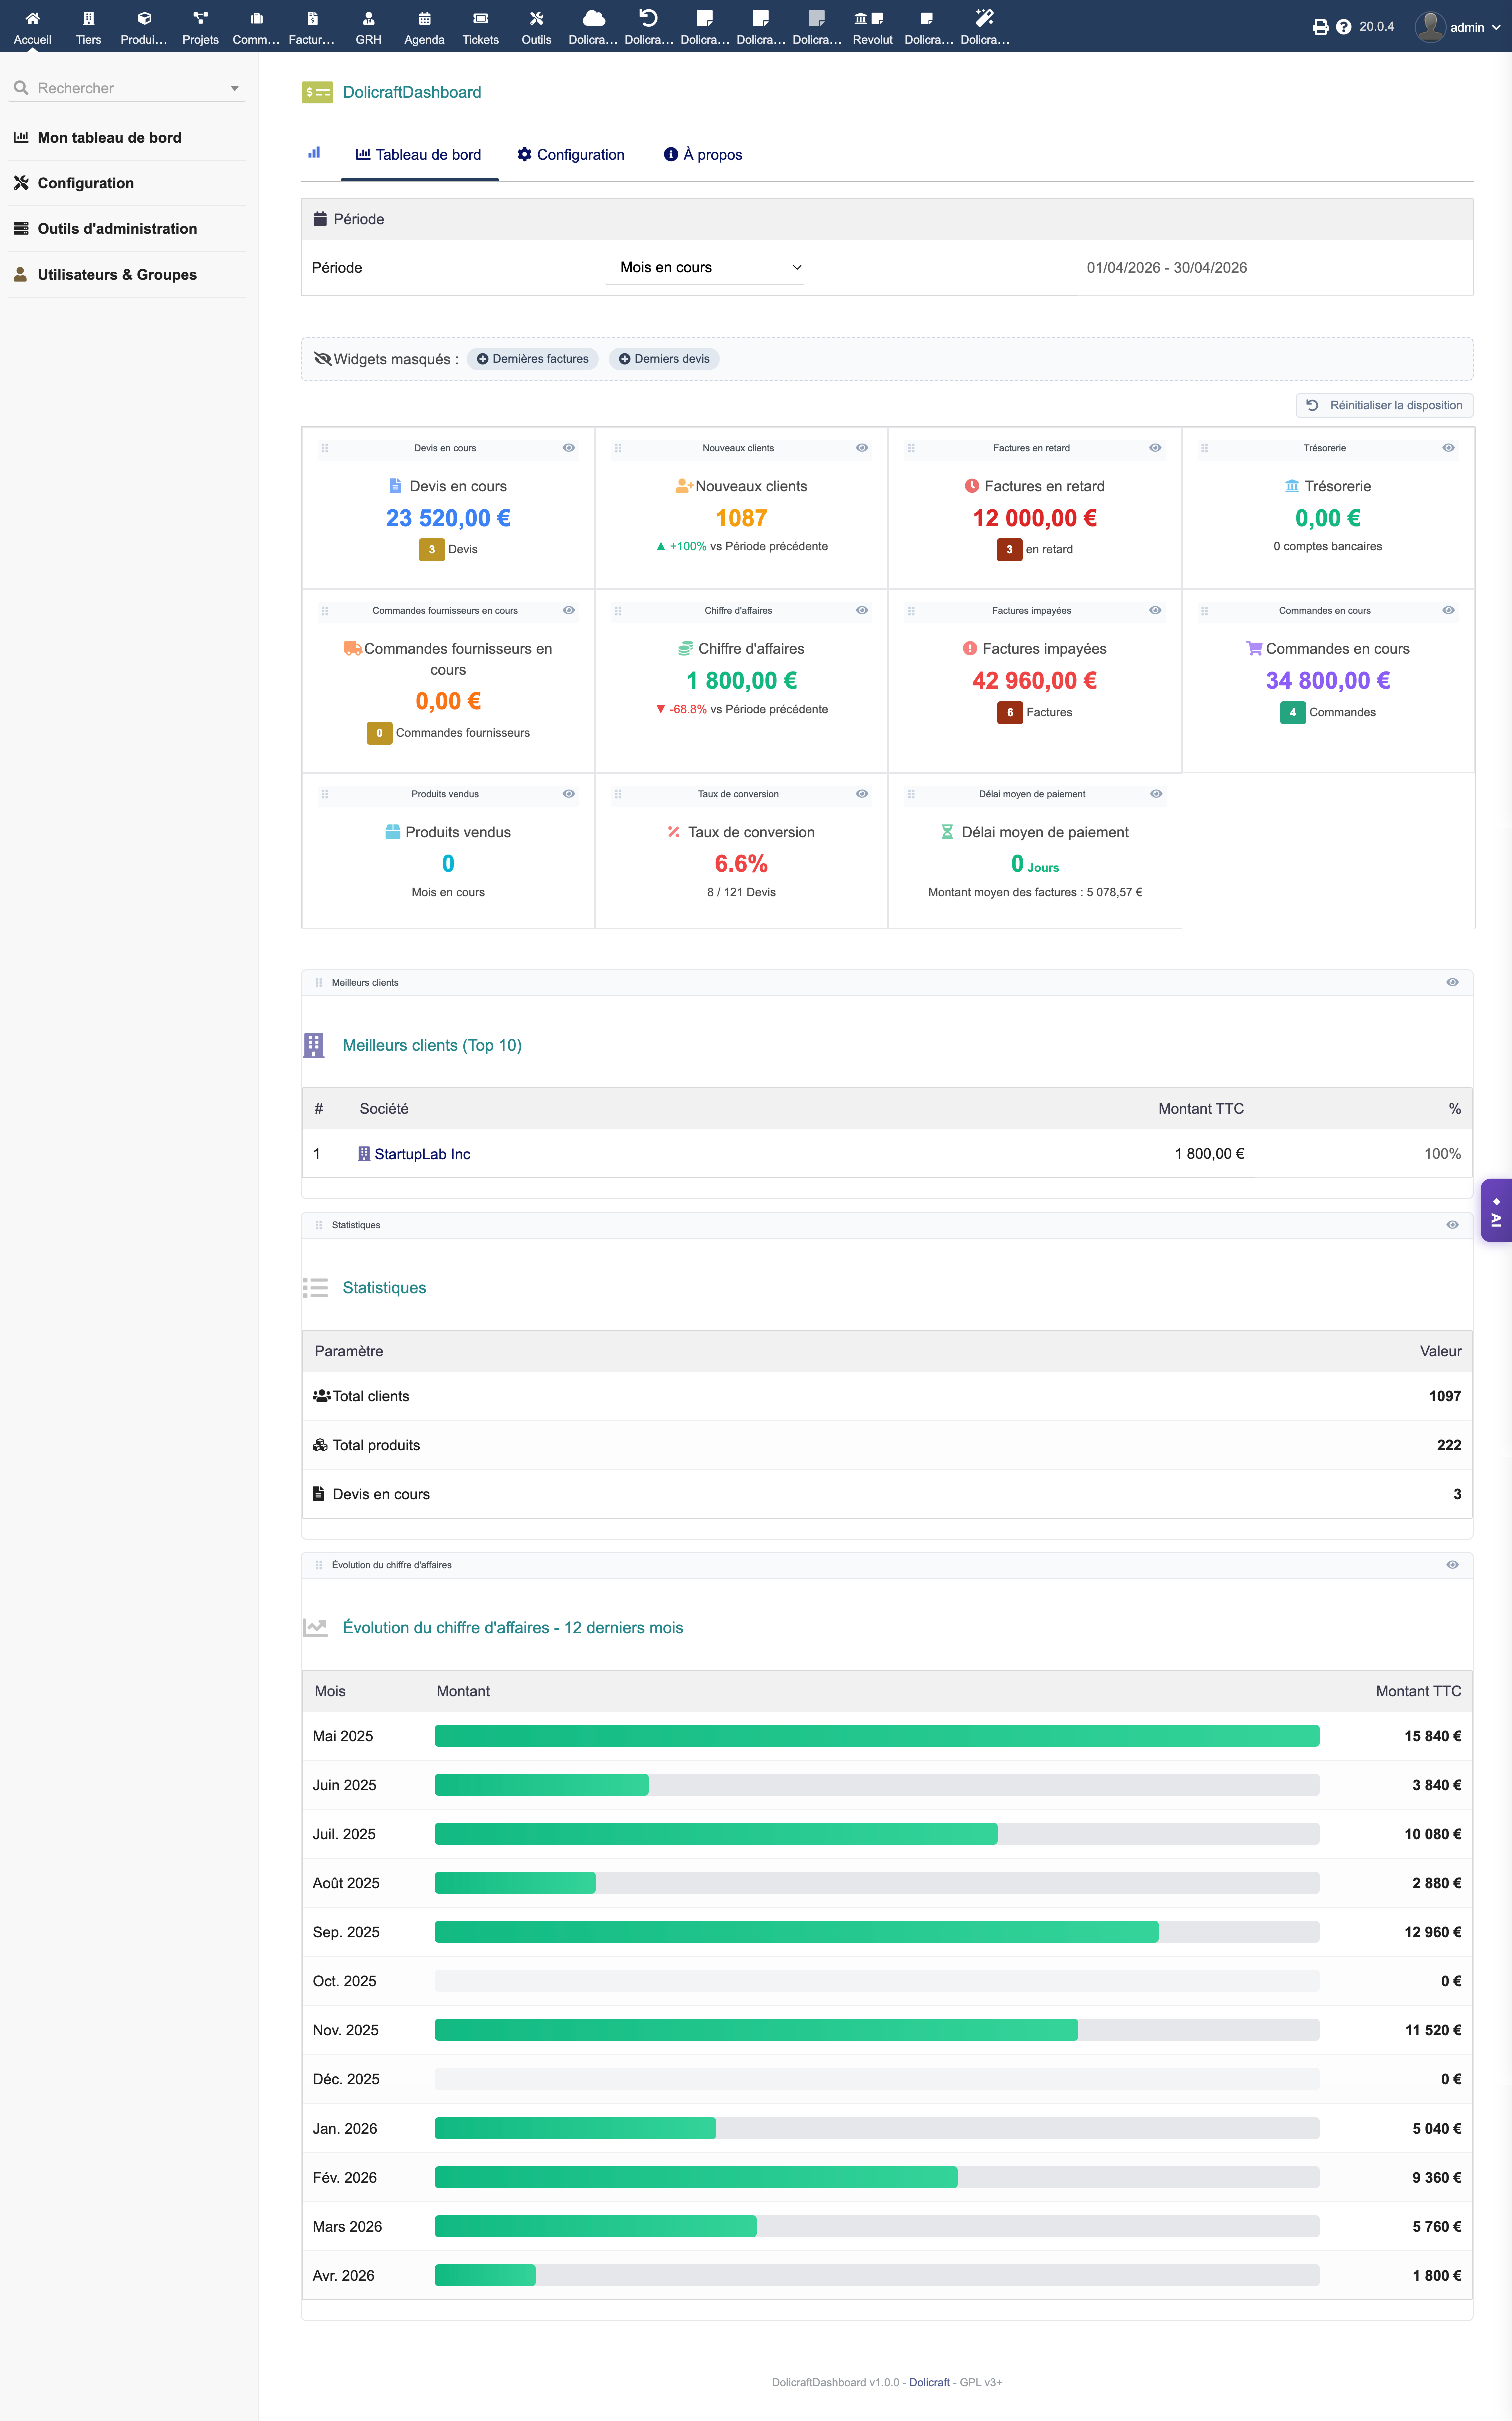Open the purple AI side panel button
Screen dimensions: 1512x2421
[x=1496, y=1212]
